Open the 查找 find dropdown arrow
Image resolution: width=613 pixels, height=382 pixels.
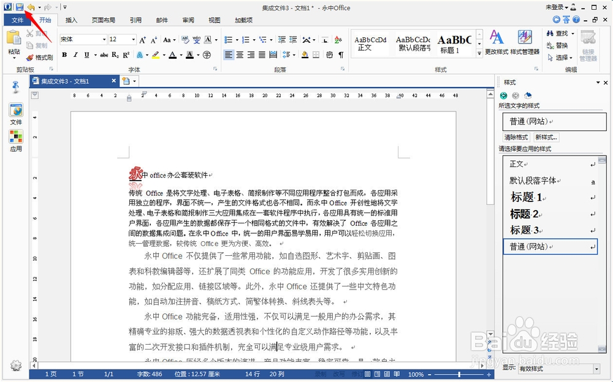coord(573,34)
